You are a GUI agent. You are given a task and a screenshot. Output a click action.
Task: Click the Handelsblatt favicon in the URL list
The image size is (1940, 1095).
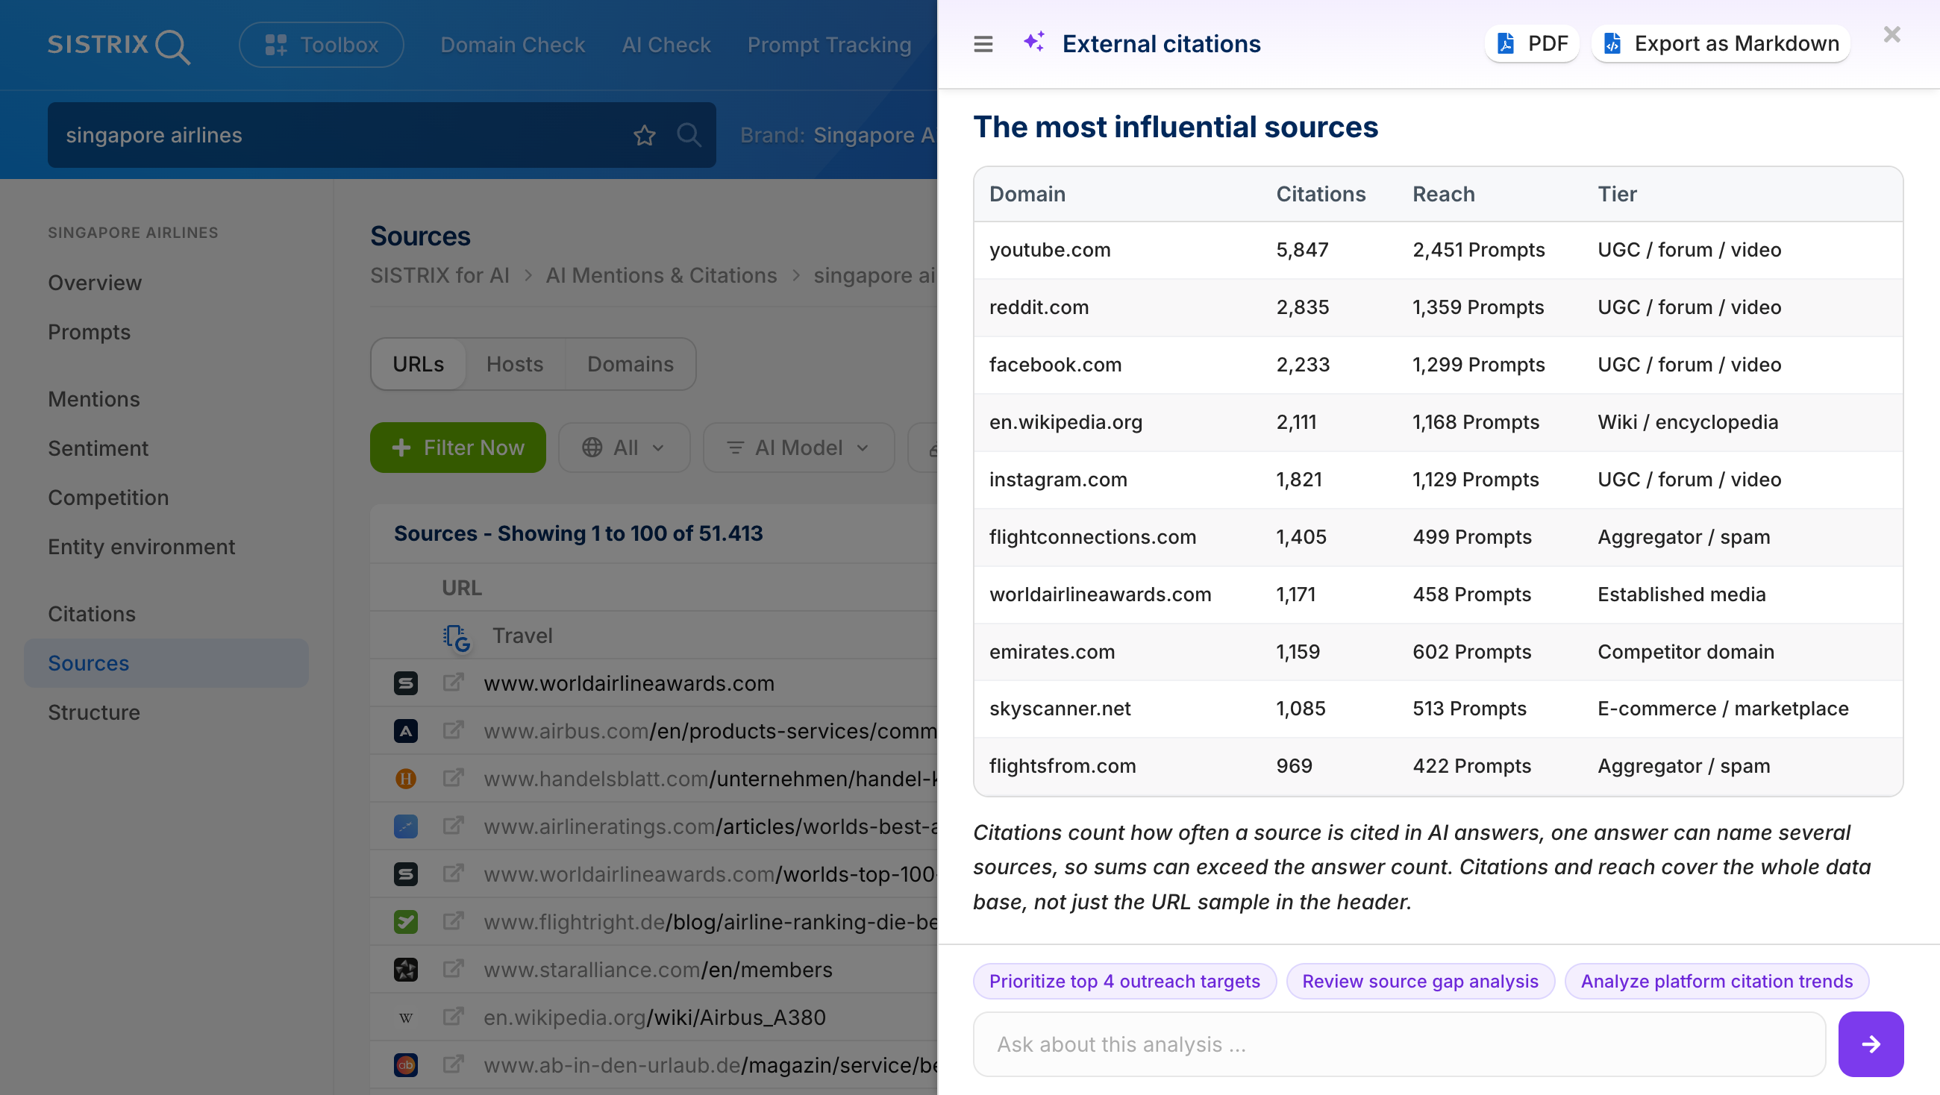(406, 779)
